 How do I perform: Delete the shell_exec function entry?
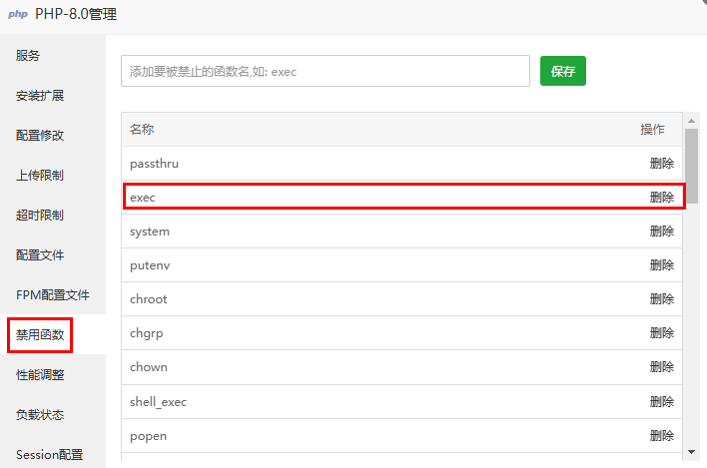coord(661,402)
